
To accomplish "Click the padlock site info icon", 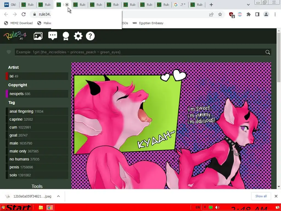I will coord(35,14).
